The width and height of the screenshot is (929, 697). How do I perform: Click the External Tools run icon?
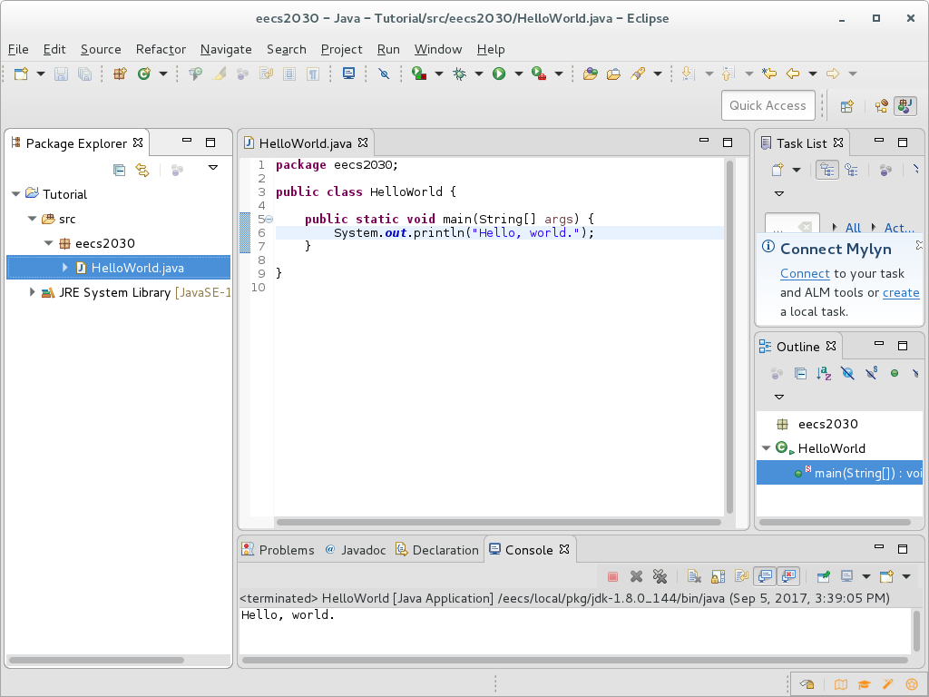point(539,74)
